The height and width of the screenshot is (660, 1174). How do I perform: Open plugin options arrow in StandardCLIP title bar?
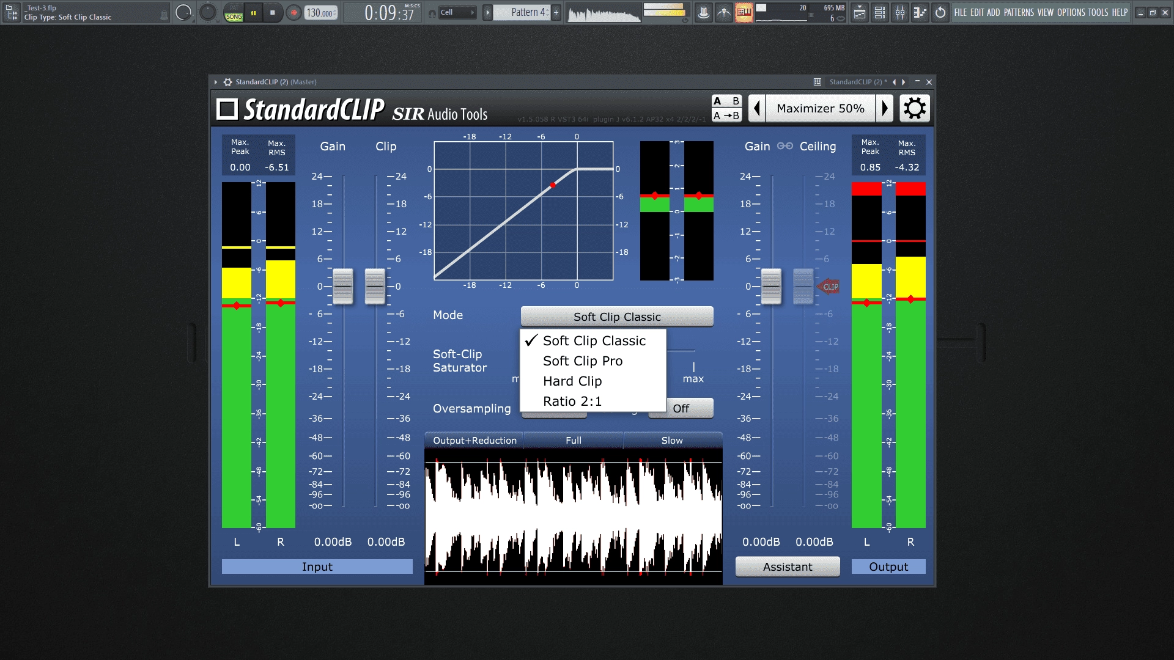(x=216, y=82)
